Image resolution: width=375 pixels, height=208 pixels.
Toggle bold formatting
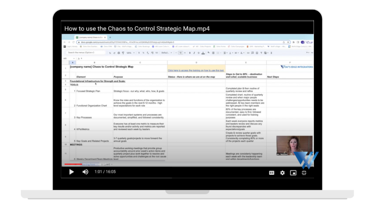(x=190, y=53)
